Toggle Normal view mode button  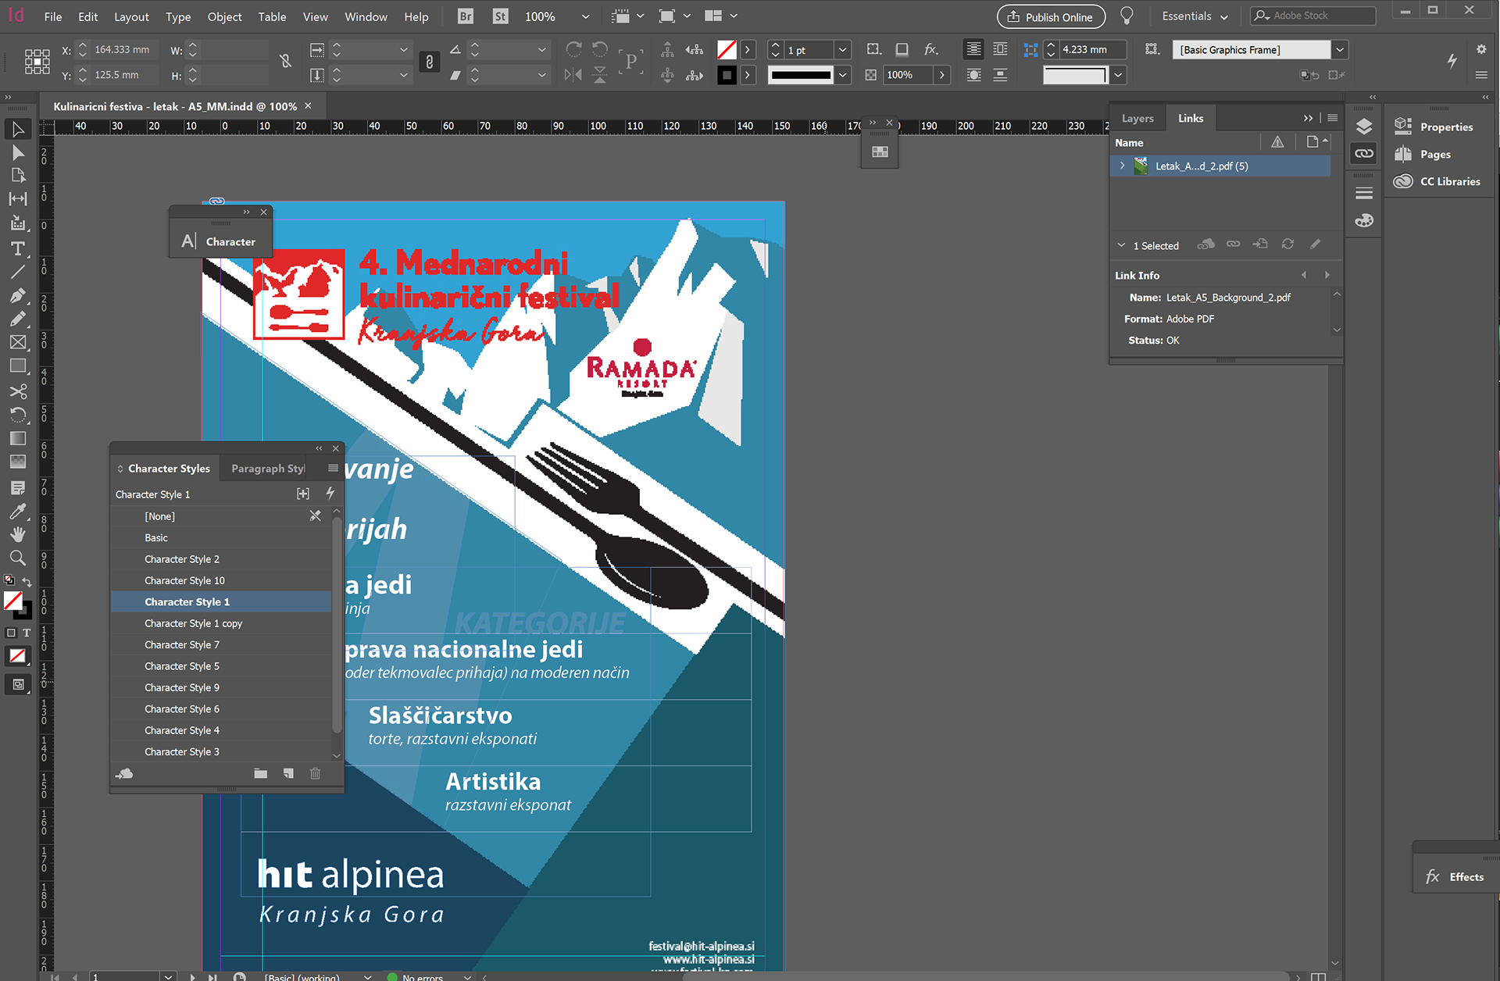18,685
